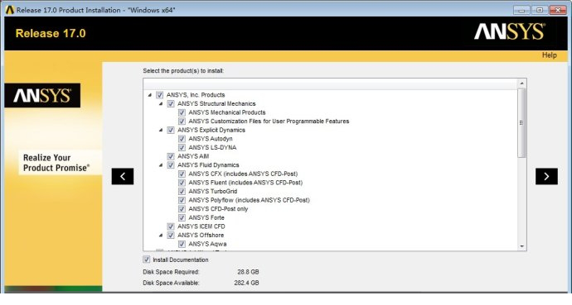The image size is (572, 305).
Task: Click the '282.4 GB' disk space available value
Action: [246, 283]
